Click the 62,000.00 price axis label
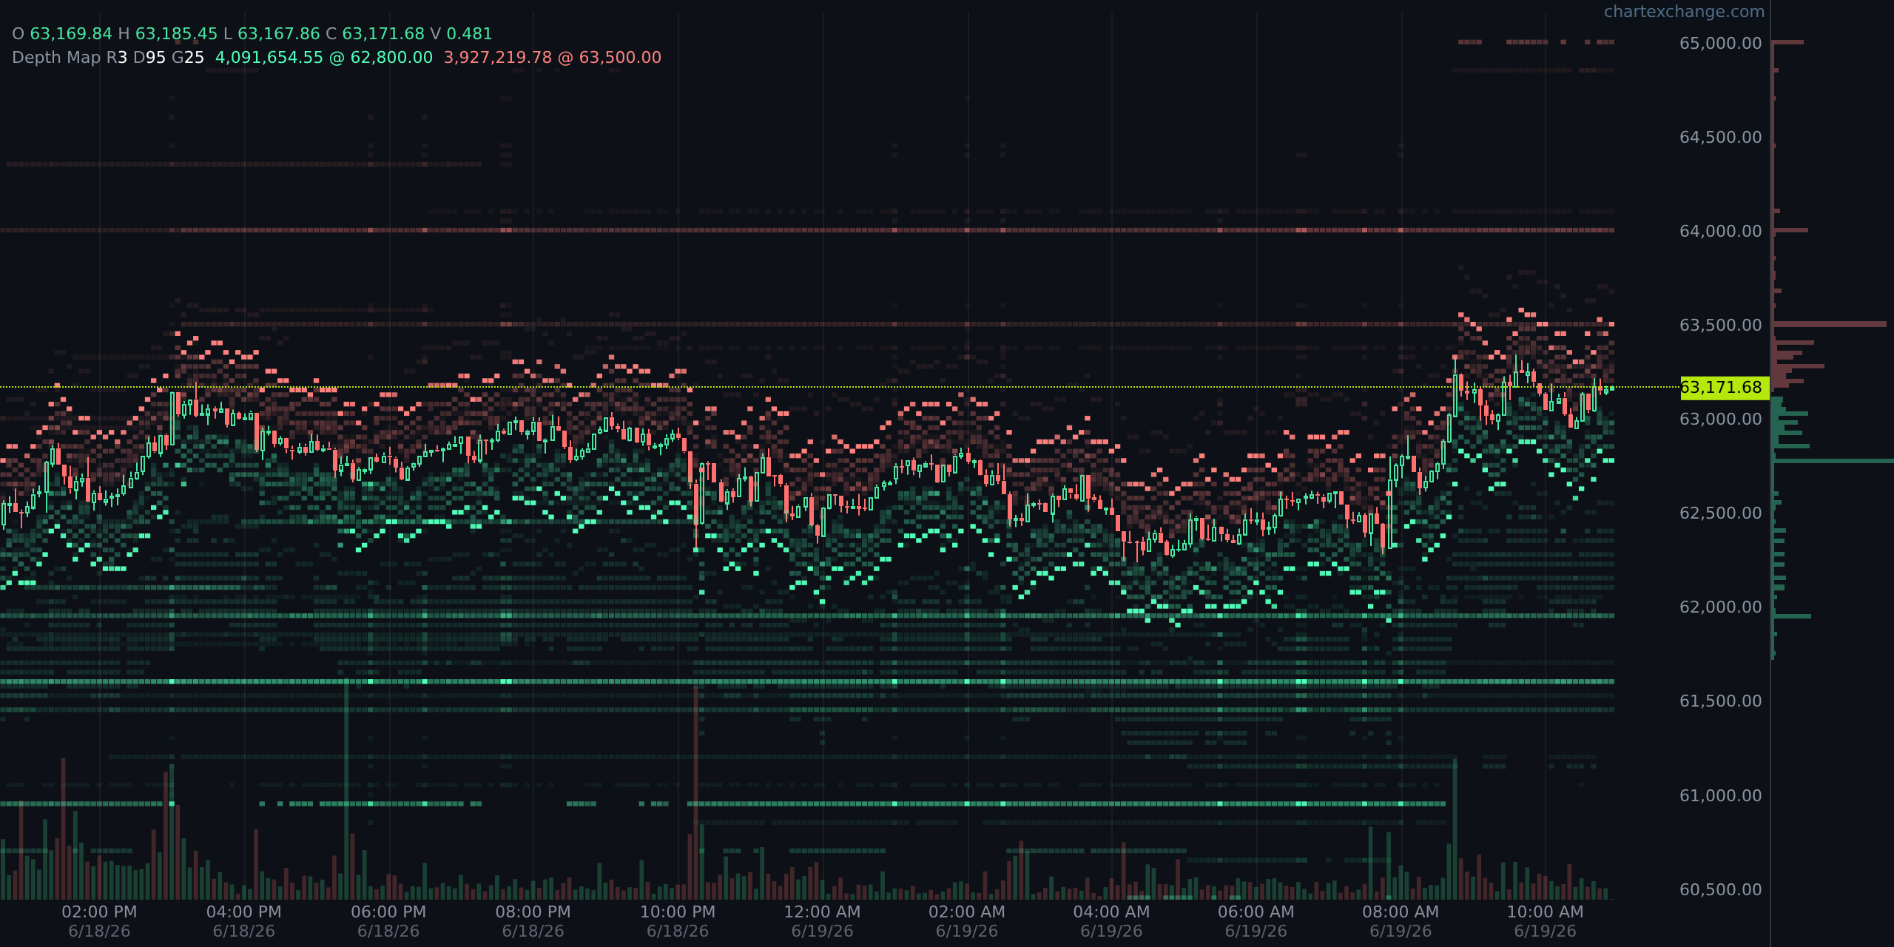This screenshot has width=1894, height=947. coord(1721,607)
